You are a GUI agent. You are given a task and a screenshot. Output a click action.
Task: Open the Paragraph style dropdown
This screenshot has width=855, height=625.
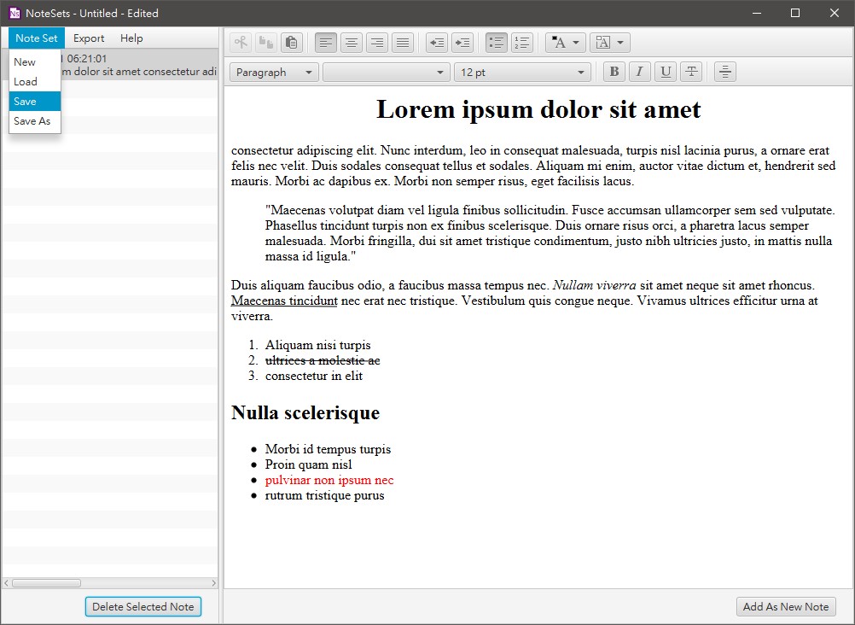tap(274, 73)
